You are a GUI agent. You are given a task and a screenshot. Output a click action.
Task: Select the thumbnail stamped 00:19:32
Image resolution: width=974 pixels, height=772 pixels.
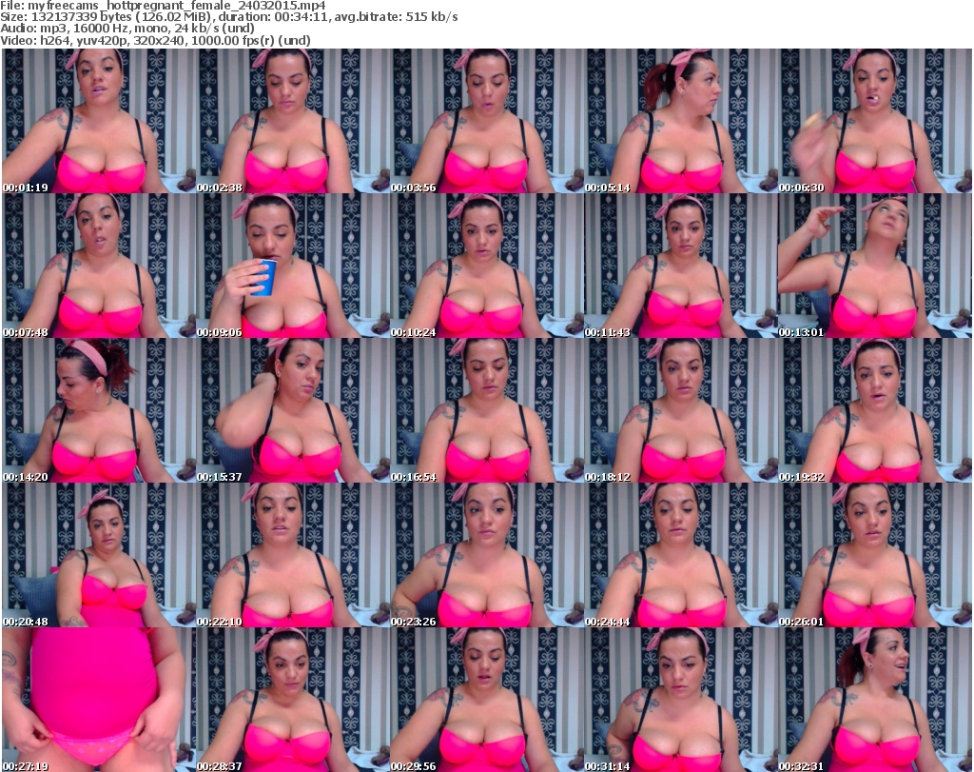click(x=875, y=410)
